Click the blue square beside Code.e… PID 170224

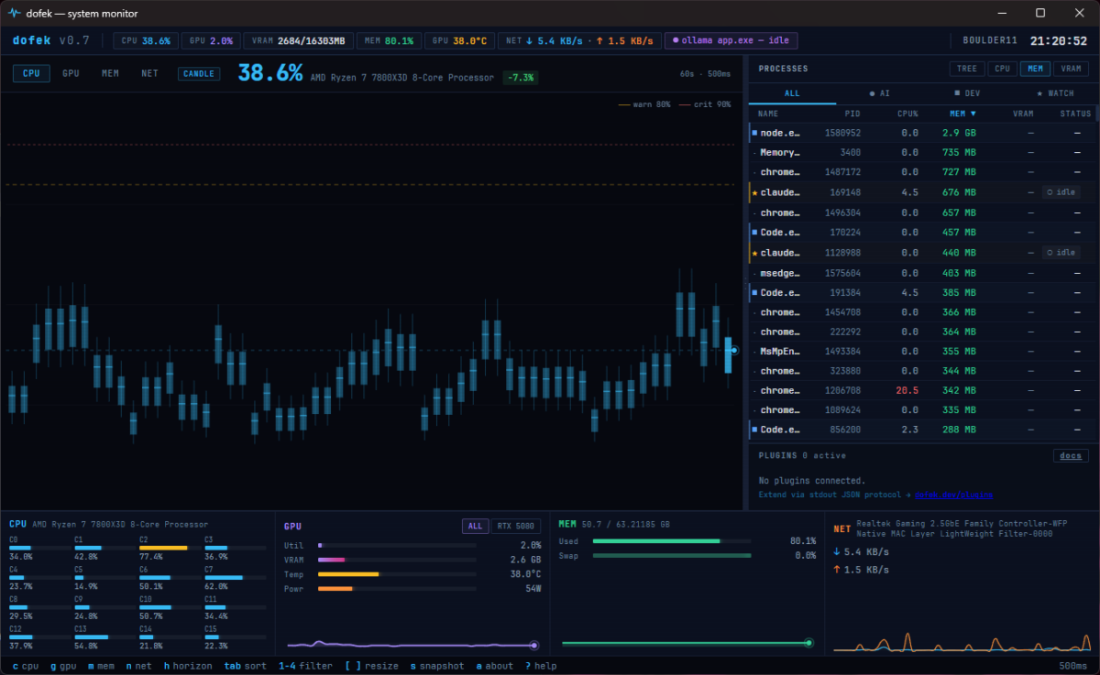754,233
